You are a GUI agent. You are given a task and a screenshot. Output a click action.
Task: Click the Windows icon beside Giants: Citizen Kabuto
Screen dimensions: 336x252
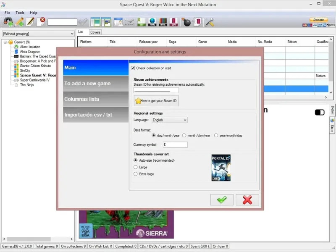click(16, 66)
